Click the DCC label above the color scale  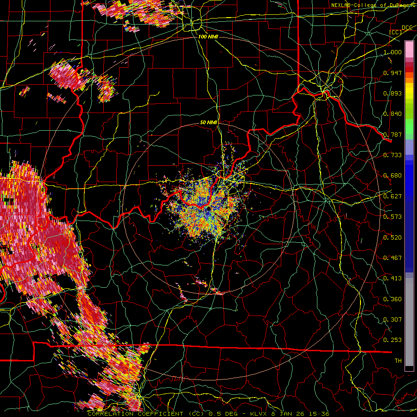[407, 28]
